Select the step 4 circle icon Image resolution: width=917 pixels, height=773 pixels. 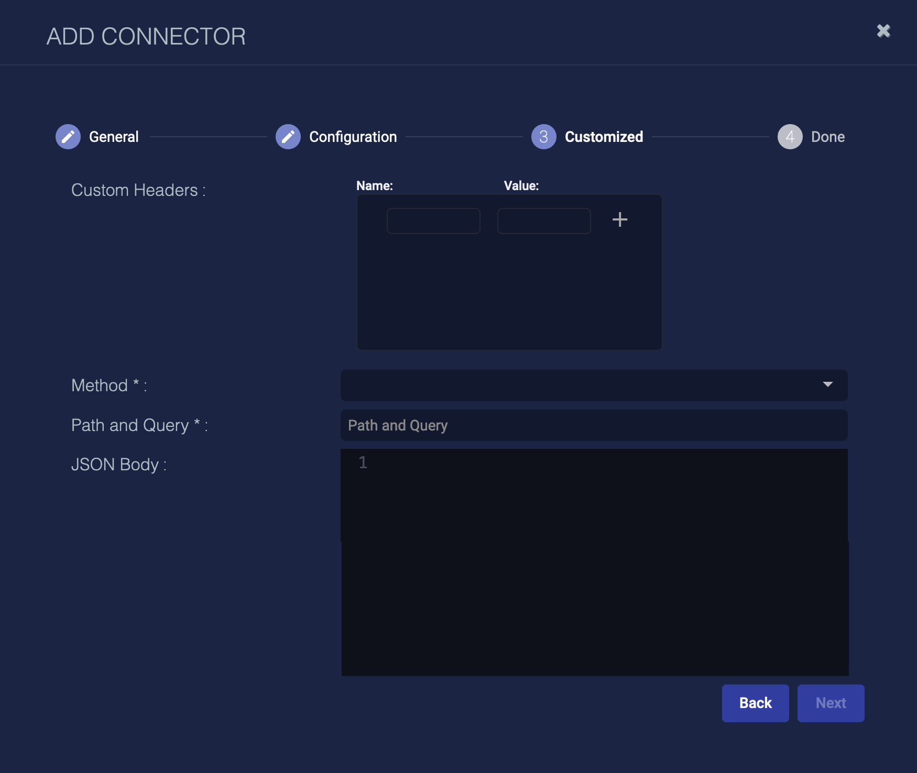[x=790, y=137]
